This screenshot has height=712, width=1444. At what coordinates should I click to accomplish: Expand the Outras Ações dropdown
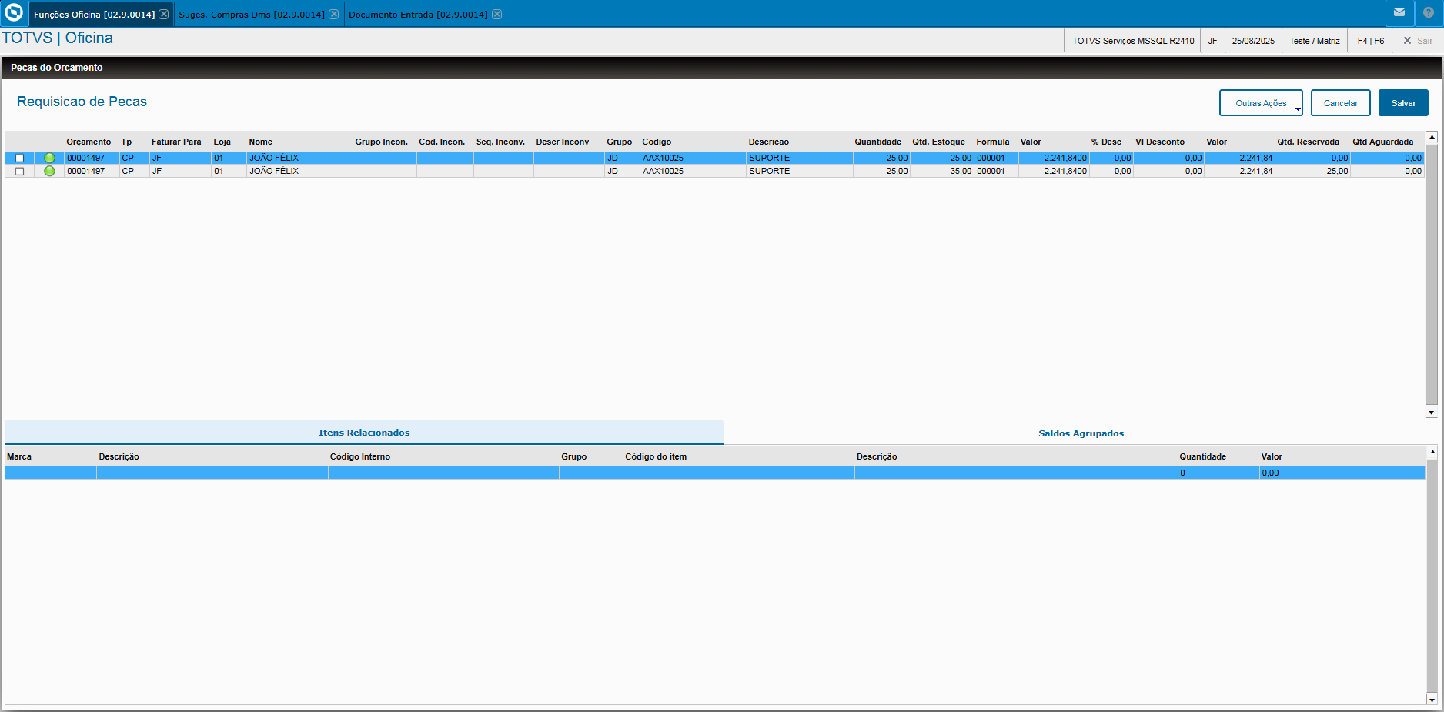click(x=1261, y=103)
